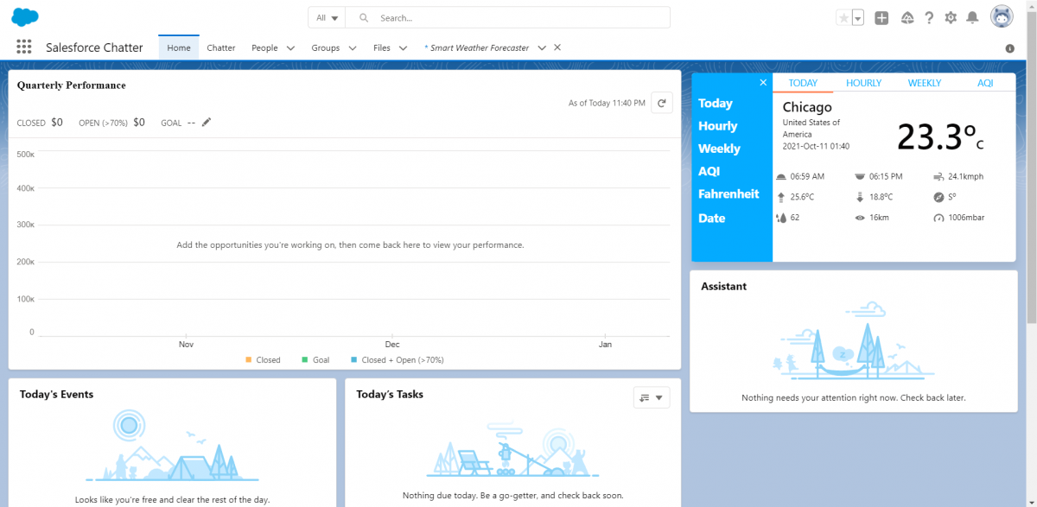Click the compass wind direction icon
The width and height of the screenshot is (1037, 507).
click(939, 197)
